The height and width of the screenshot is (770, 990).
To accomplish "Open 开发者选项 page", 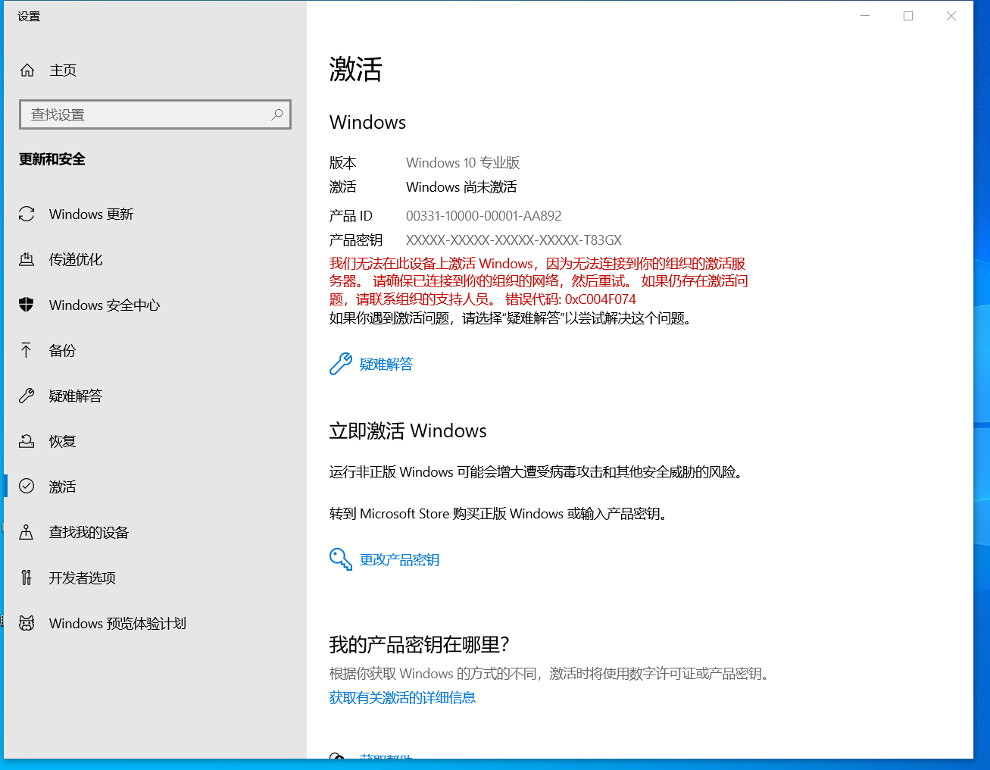I will click(155, 577).
